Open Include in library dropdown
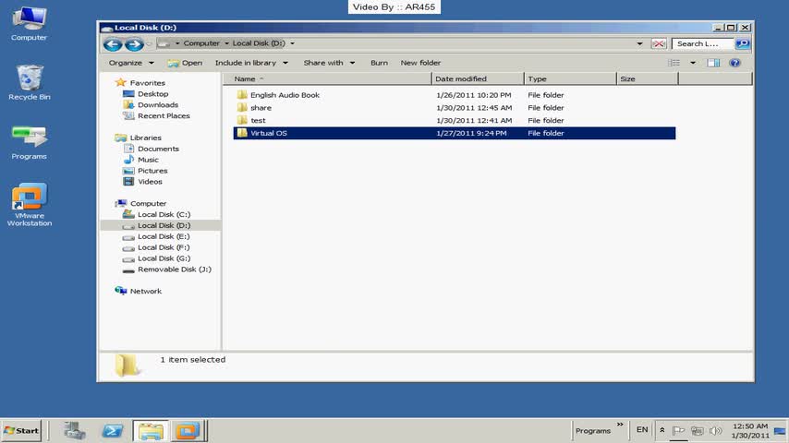This screenshot has height=443, width=789. tap(251, 63)
